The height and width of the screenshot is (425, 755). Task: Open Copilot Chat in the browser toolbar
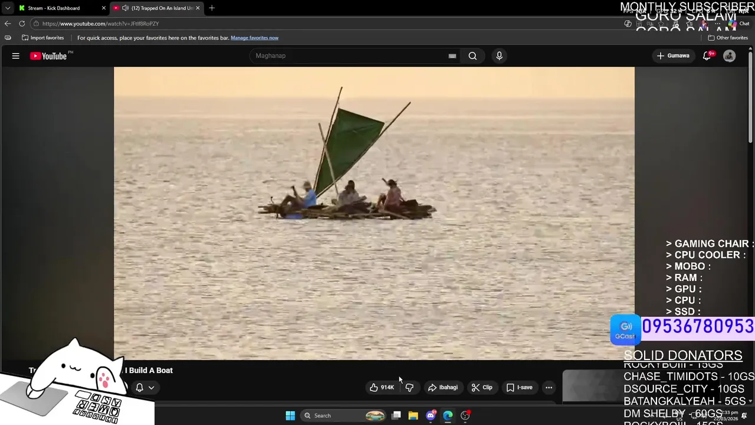[738, 24]
